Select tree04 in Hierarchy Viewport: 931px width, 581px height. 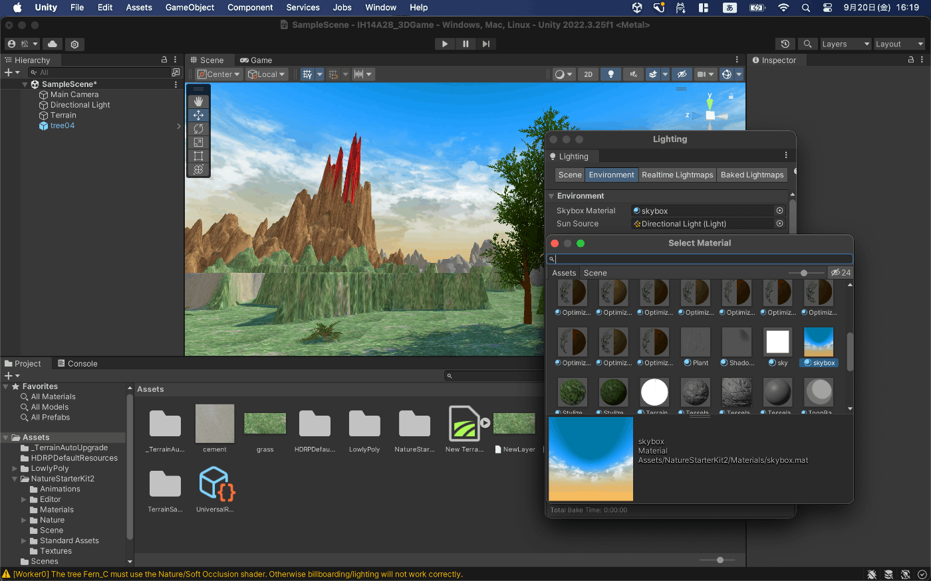click(x=63, y=125)
